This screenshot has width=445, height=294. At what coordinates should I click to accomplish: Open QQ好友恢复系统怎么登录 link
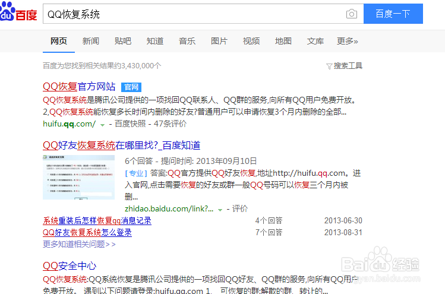(x=87, y=232)
